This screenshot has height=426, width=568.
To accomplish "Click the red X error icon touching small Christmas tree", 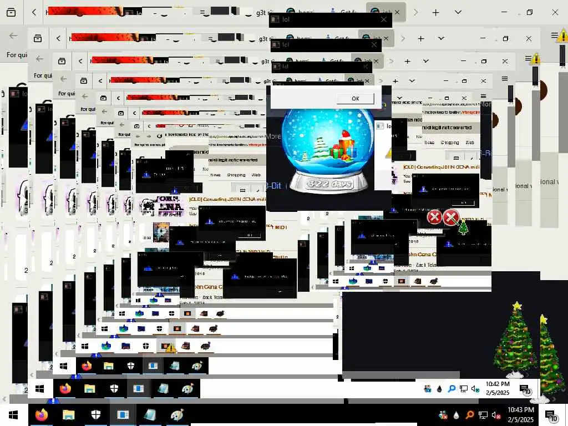I will tap(451, 217).
